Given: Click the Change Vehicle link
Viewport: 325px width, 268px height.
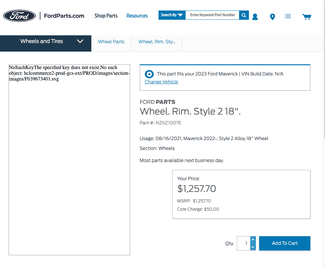Looking at the screenshot, I should (x=161, y=82).
